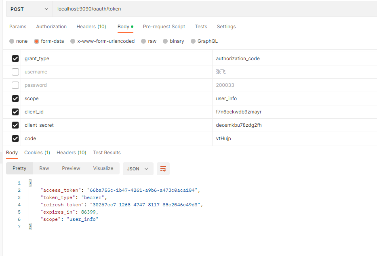Click the wrap lines icon in response toolbar
The height and width of the screenshot is (256, 377).
[163, 169]
